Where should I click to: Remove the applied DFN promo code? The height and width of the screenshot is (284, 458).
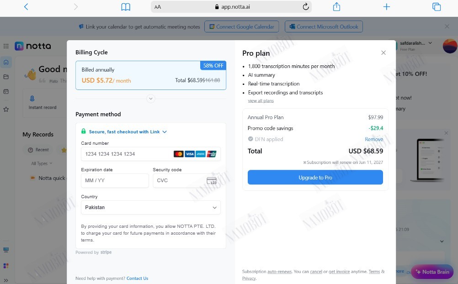click(374, 139)
